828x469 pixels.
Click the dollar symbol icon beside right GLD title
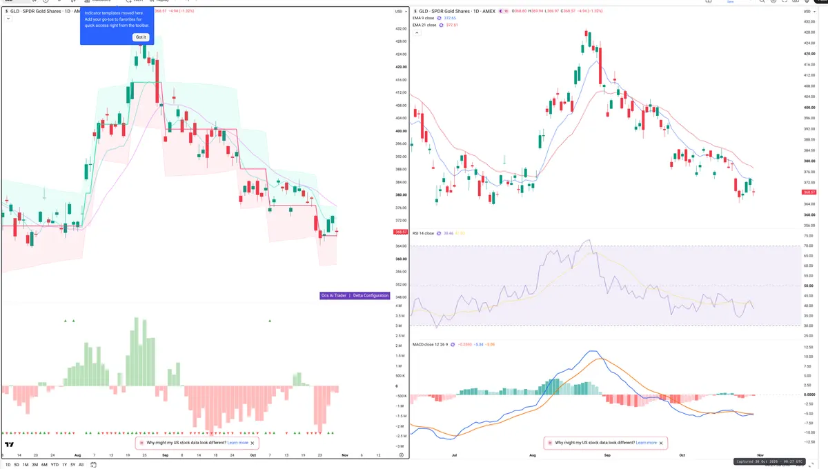(x=415, y=12)
